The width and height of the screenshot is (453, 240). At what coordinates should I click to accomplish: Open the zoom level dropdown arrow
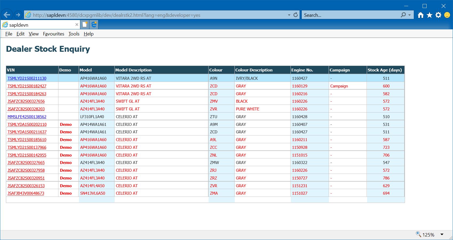[x=442, y=234]
